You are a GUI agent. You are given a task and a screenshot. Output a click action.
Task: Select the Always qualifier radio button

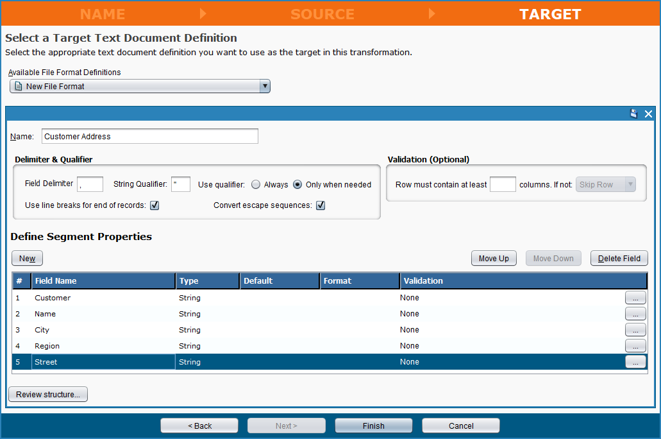pyautogui.click(x=256, y=185)
